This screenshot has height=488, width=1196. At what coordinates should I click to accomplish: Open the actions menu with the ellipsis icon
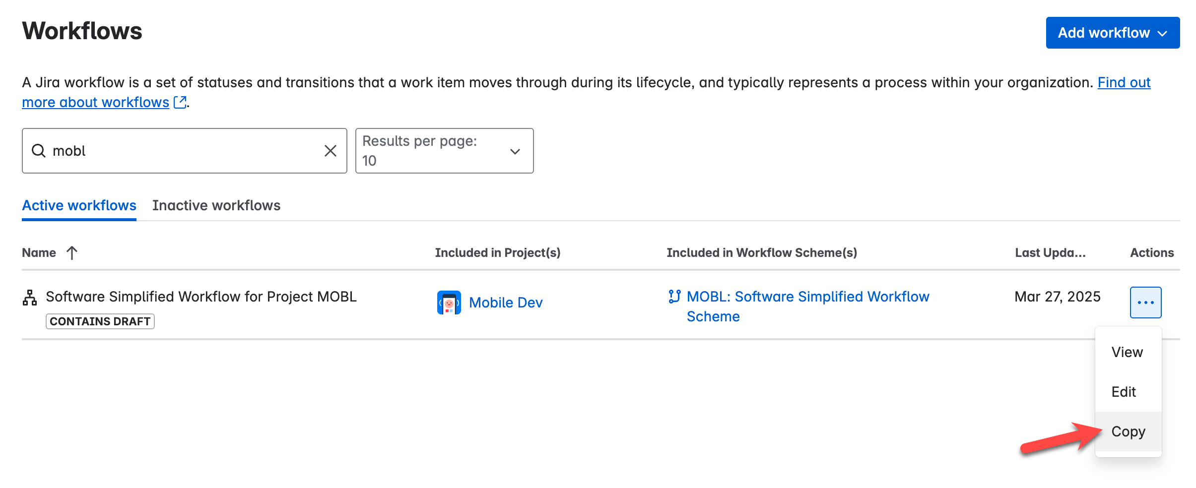click(x=1145, y=302)
